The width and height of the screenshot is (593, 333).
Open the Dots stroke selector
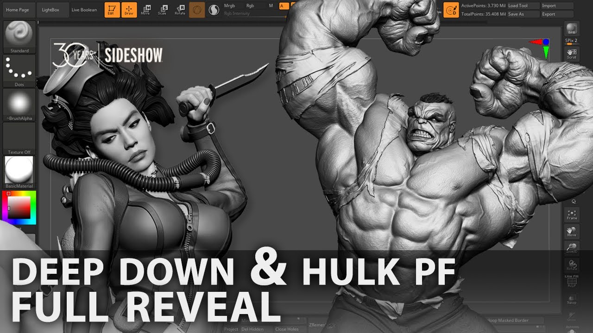point(19,71)
